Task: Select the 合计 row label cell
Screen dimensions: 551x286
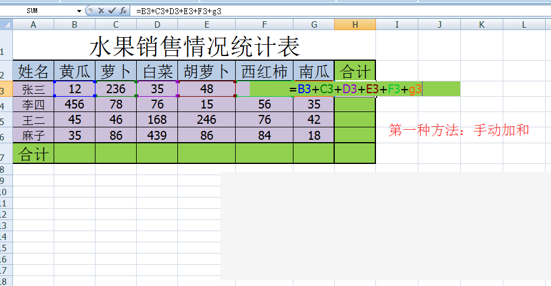Action: tap(34, 153)
